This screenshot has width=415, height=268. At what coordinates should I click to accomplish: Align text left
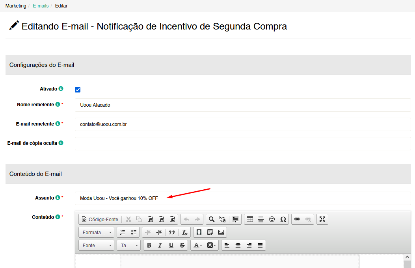[x=227, y=245]
